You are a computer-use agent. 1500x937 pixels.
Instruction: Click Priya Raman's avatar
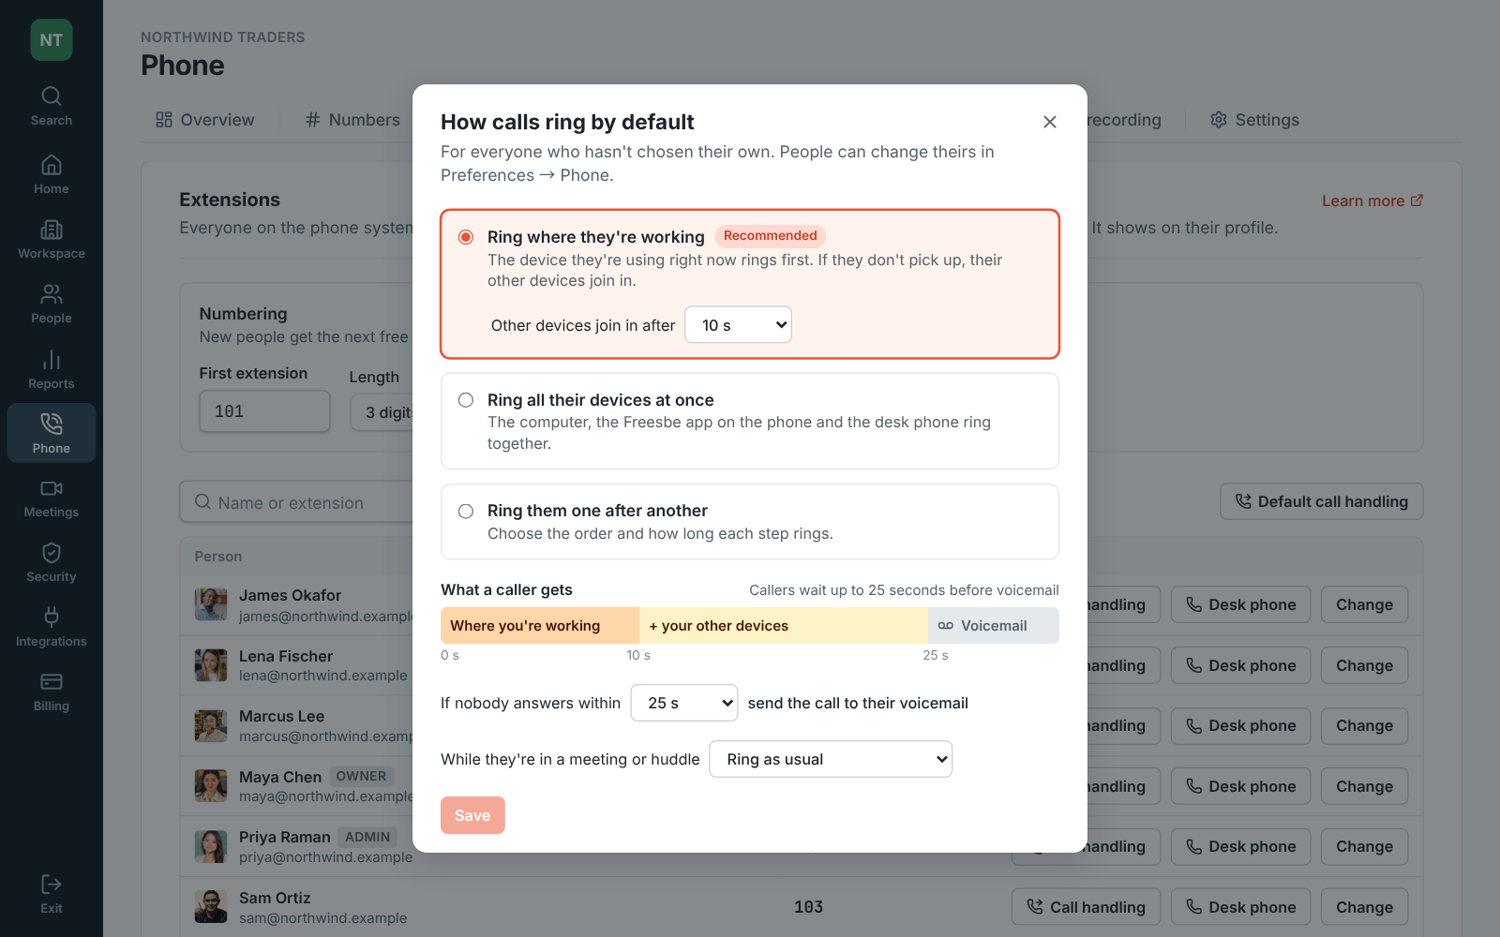point(211,847)
